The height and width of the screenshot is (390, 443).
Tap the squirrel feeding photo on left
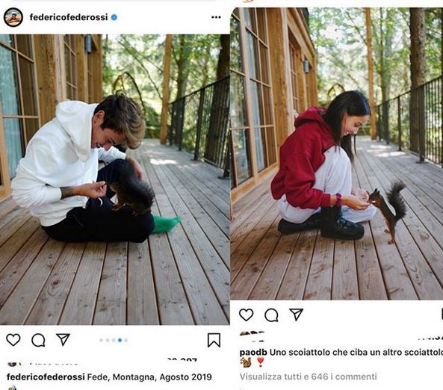(x=114, y=179)
